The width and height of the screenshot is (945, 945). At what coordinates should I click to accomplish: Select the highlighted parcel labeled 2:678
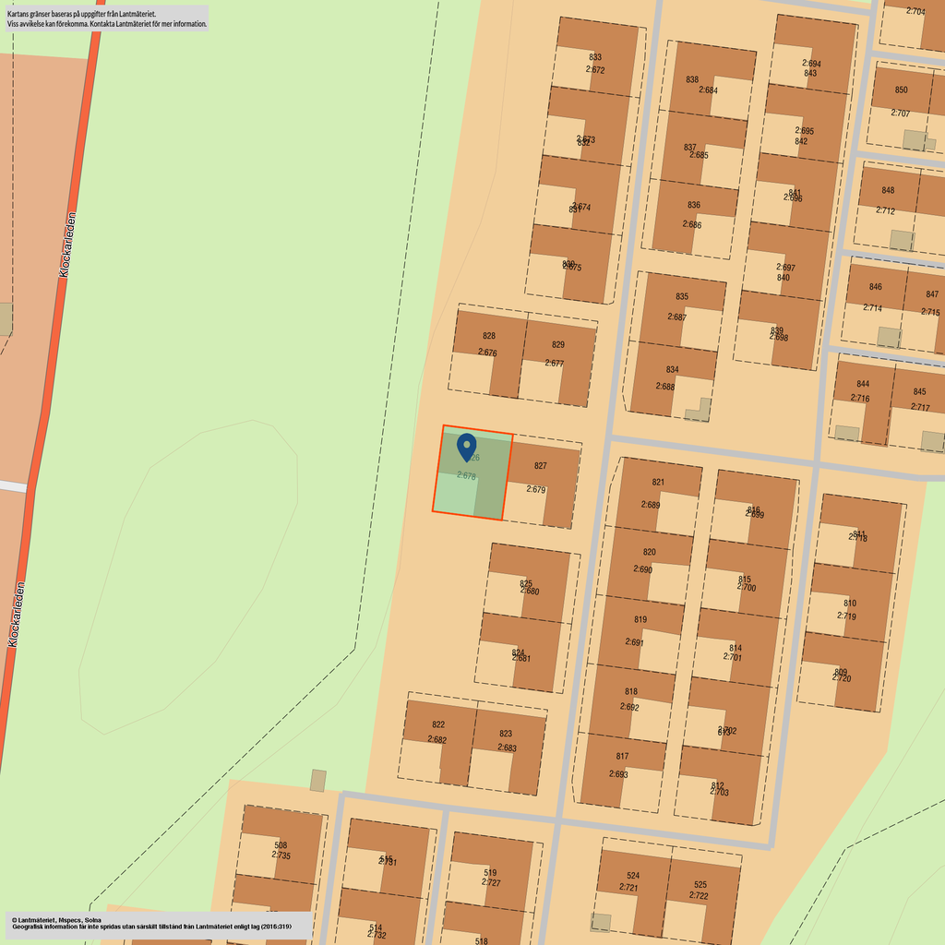tap(472, 472)
